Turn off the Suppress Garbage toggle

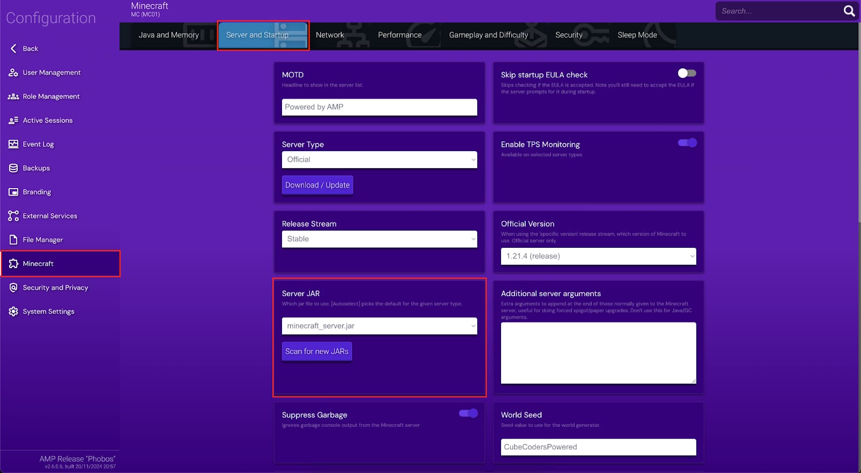tap(468, 413)
